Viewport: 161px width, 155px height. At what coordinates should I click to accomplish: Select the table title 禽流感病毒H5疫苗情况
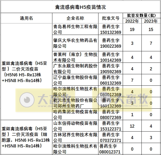point(80,7)
